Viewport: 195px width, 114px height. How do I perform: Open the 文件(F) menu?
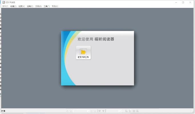pos(5,6)
